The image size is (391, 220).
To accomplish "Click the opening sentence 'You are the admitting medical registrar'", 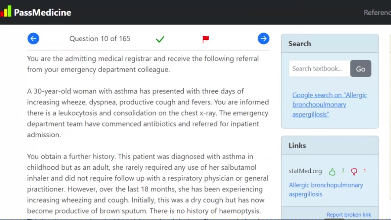I will pos(143,64).
